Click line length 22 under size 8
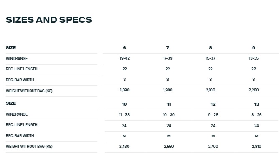This screenshot has width=279, height=163. pyautogui.click(x=210, y=69)
